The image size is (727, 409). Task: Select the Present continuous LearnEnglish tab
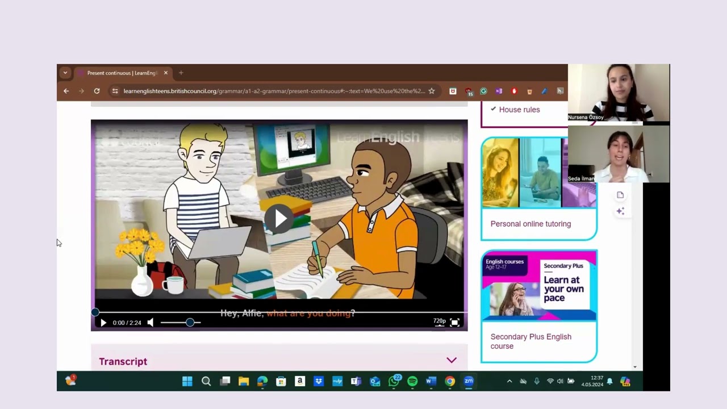122,73
